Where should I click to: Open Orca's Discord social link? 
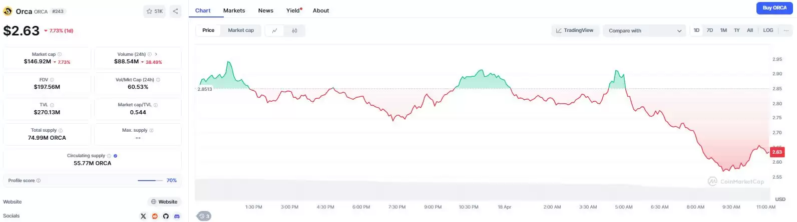click(x=177, y=216)
